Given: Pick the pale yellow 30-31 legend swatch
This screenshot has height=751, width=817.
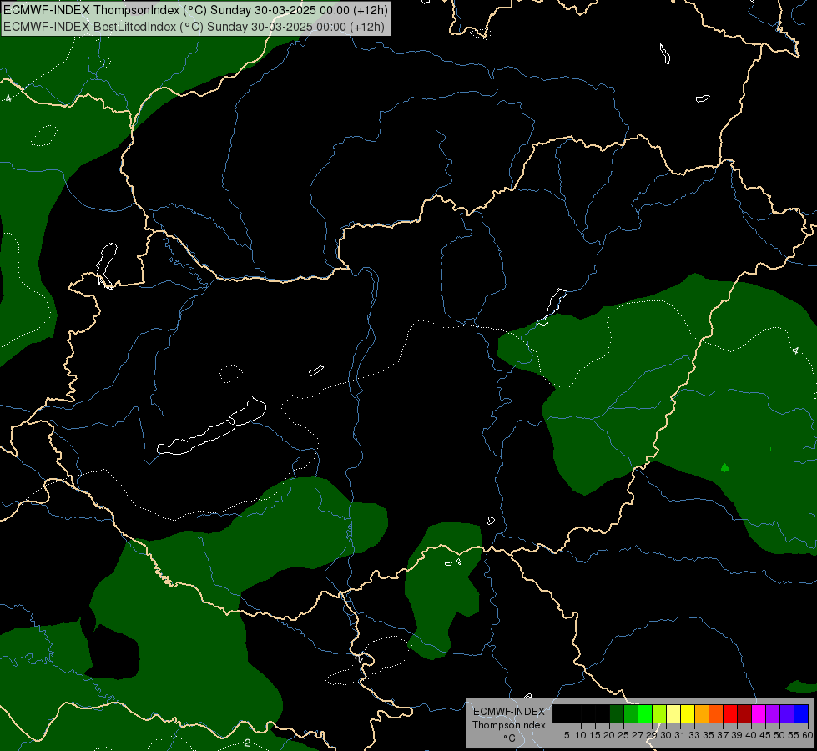Looking at the screenshot, I should pyautogui.click(x=673, y=714).
